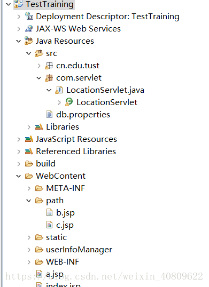This screenshot has width=209, height=287.
Task: Select the 'db.properties' file name
Action: [83, 115]
